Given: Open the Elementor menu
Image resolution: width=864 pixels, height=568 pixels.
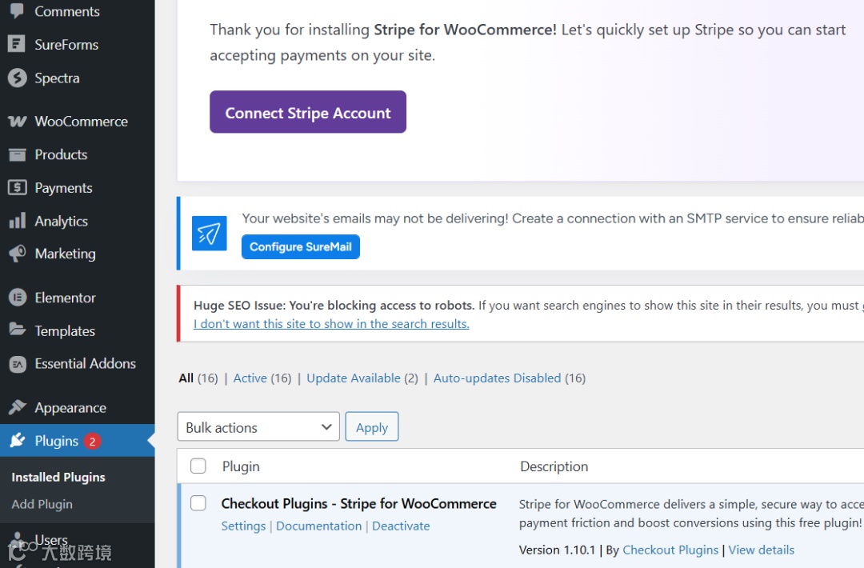Looking at the screenshot, I should [65, 298].
